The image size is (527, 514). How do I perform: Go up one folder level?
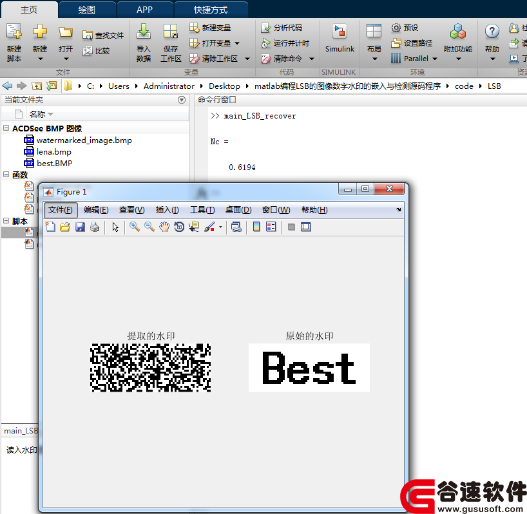[x=37, y=86]
